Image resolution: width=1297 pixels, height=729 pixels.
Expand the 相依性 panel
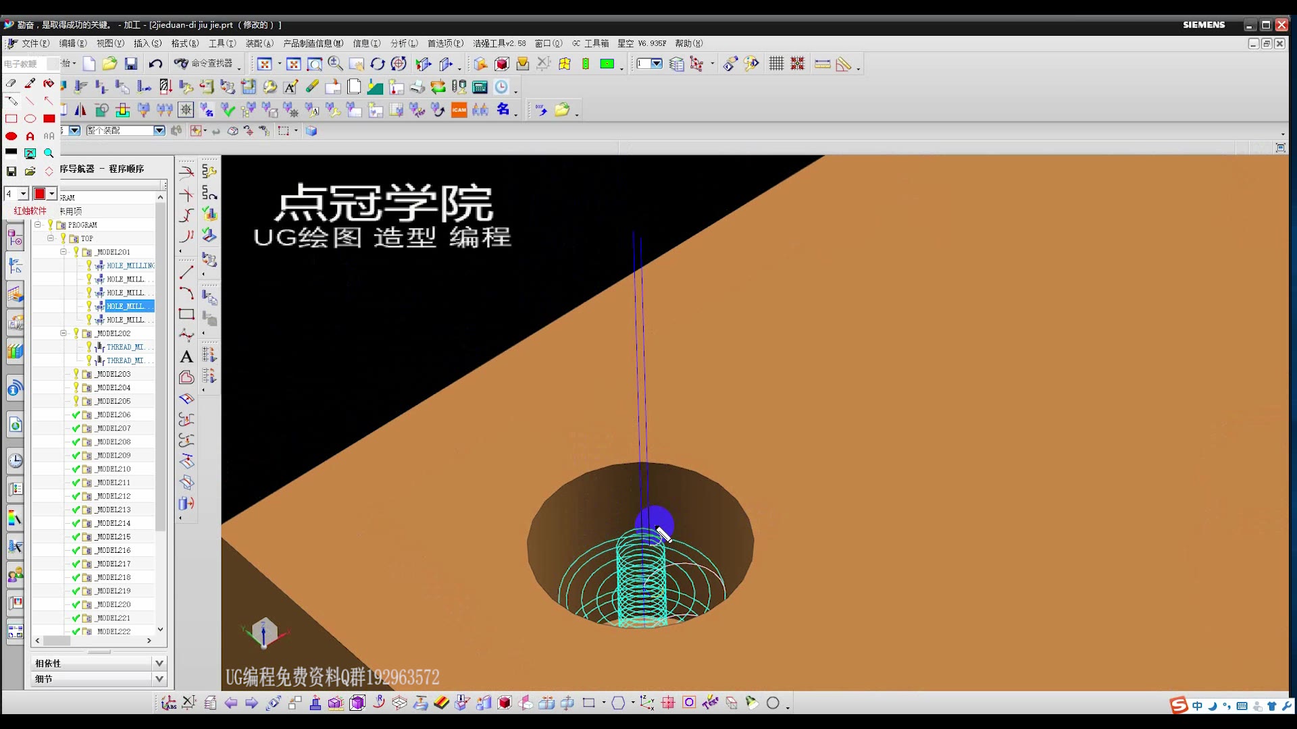pos(159,664)
